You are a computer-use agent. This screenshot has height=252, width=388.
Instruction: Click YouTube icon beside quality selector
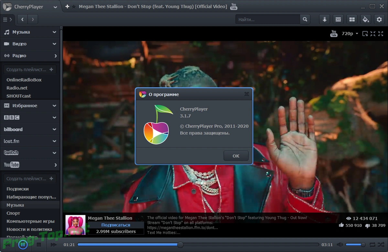[x=334, y=34]
